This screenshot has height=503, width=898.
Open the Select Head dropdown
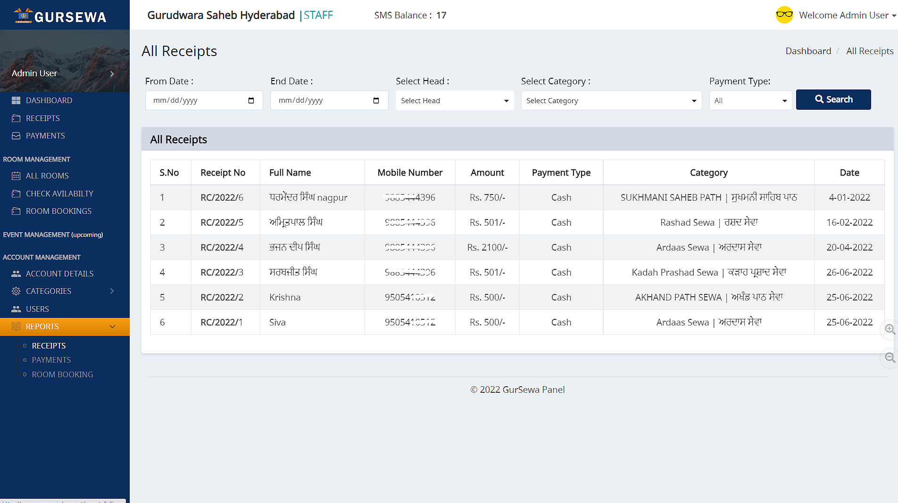coord(454,100)
